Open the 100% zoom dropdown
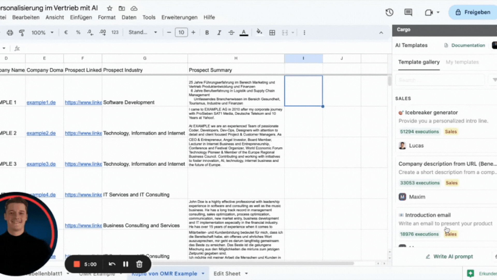 [42, 33]
